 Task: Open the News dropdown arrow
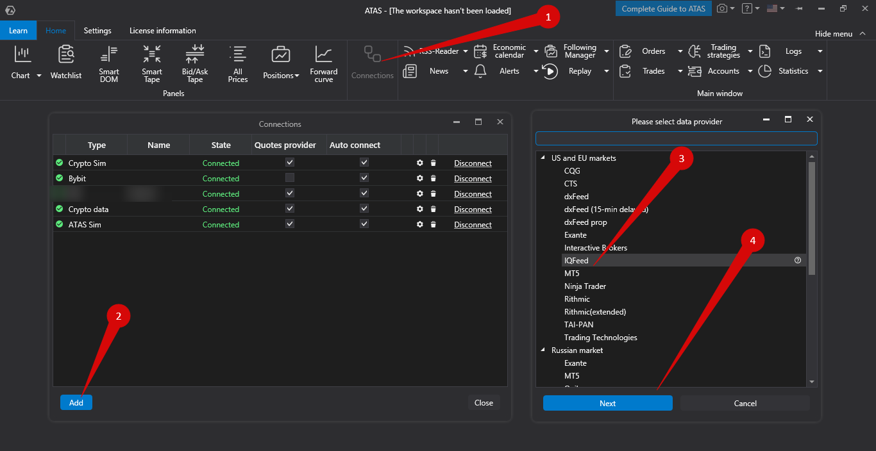point(465,71)
